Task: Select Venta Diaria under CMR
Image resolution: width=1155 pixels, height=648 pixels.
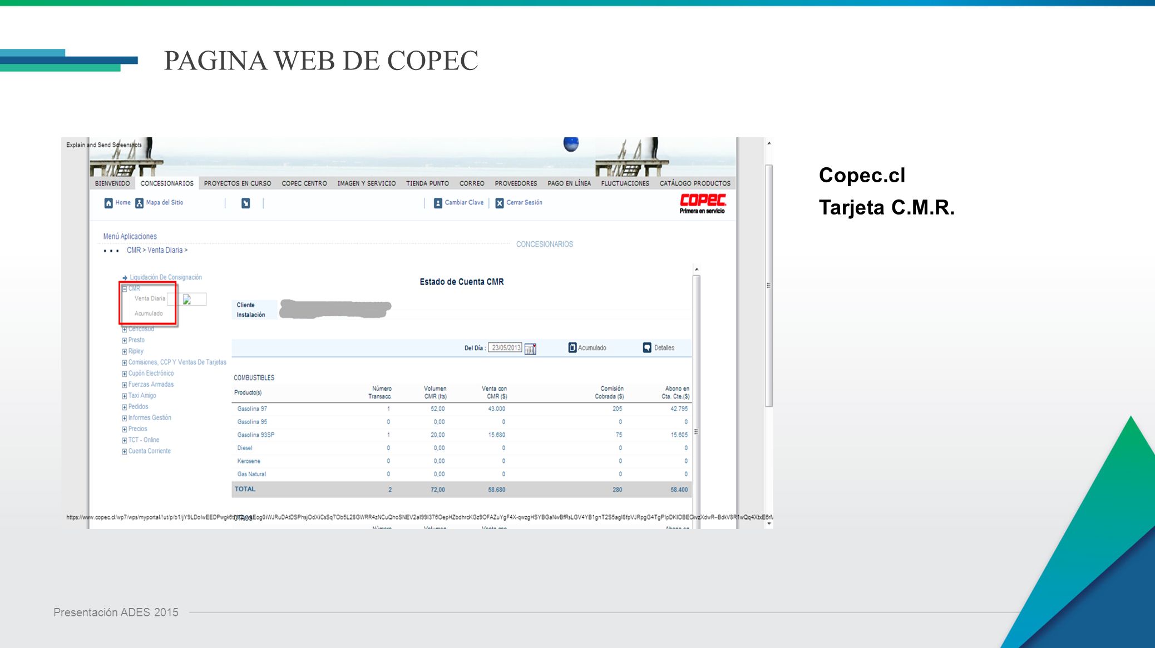Action: [x=150, y=298]
